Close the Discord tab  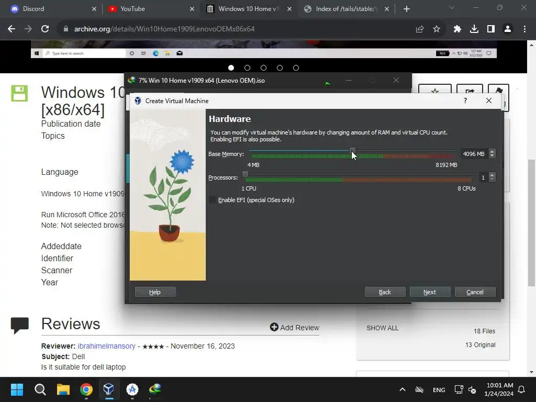(94, 9)
